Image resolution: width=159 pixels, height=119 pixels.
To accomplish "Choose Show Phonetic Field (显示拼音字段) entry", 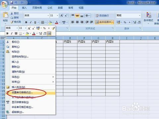I will (x=30, y=102).
